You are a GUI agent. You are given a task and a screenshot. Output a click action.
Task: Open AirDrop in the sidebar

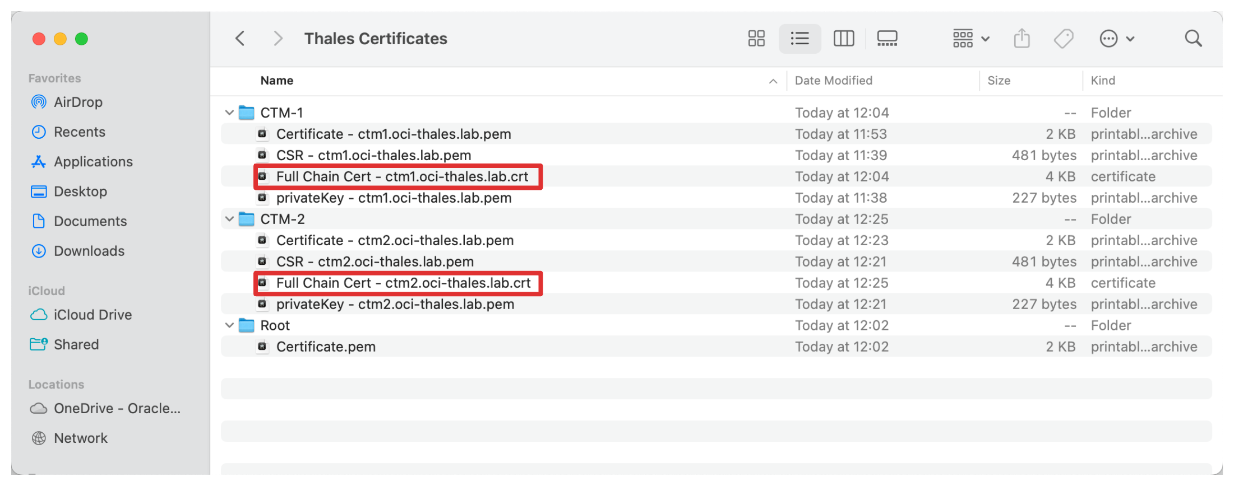click(x=78, y=102)
